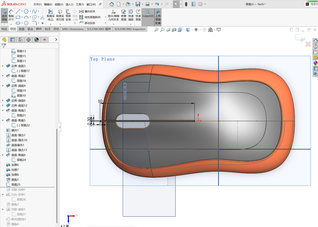The height and width of the screenshot is (227, 318).
Task: Select the Polygon sketch tool
Action: (26, 23)
